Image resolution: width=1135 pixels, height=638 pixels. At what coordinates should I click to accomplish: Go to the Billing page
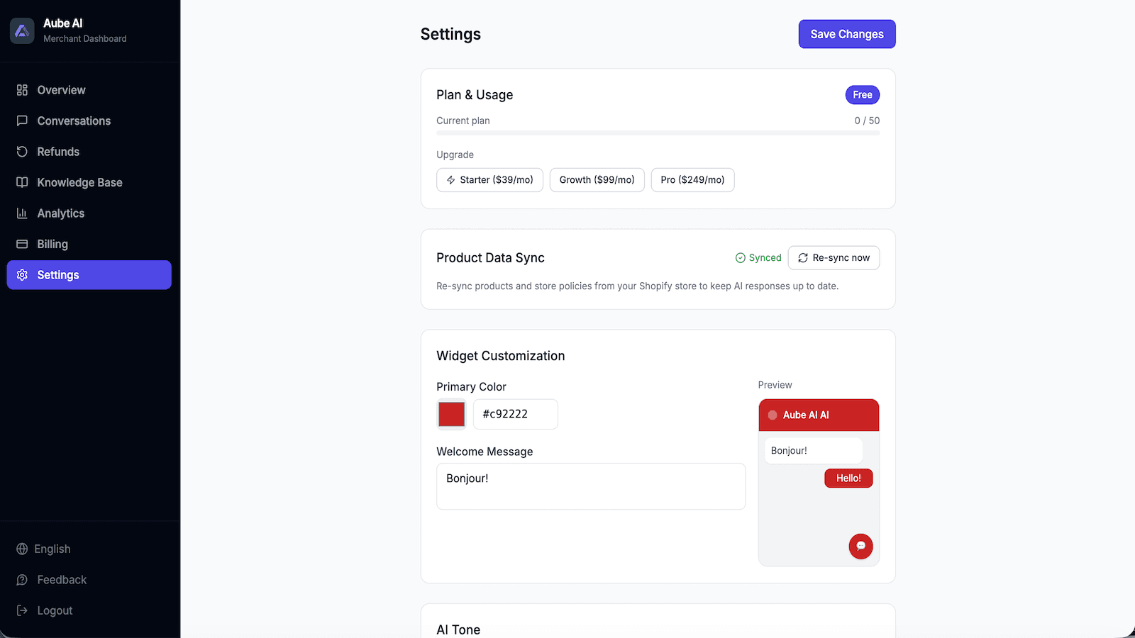click(89, 244)
